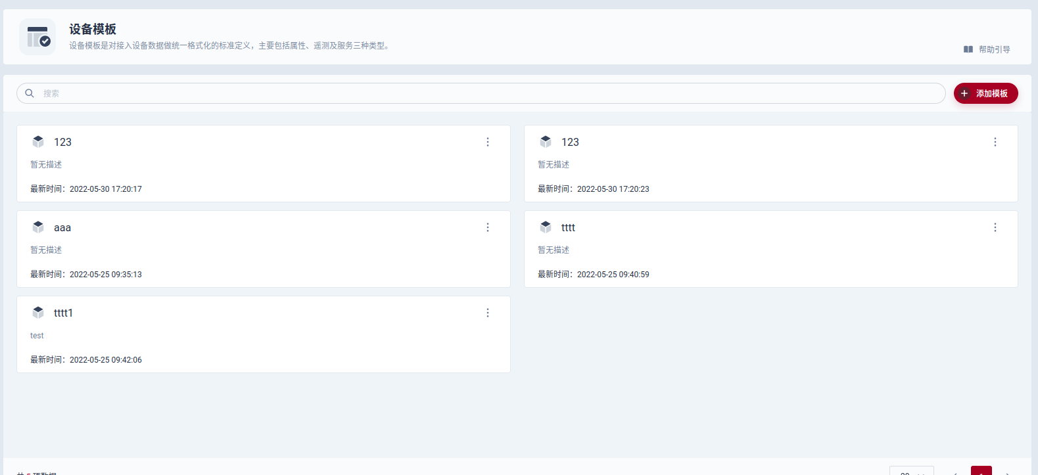
Task: Click cube icon of 123 template updated 17:20:23
Action: (x=546, y=142)
